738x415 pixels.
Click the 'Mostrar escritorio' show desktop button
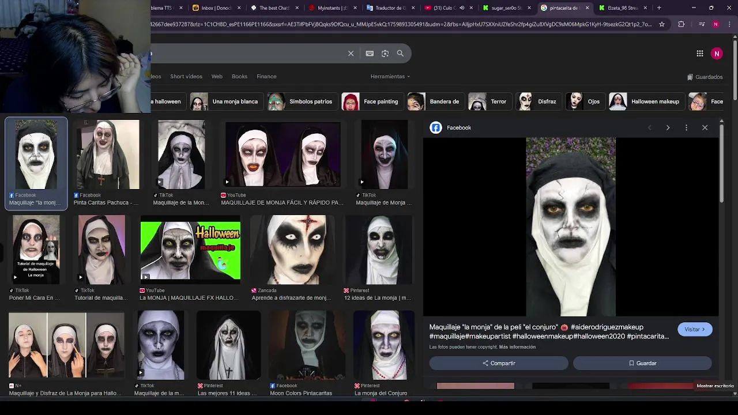click(715, 386)
